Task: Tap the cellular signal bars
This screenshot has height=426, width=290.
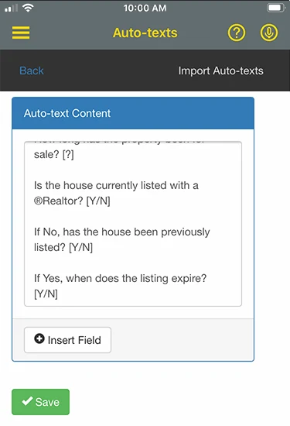Action: pyautogui.click(x=11, y=9)
